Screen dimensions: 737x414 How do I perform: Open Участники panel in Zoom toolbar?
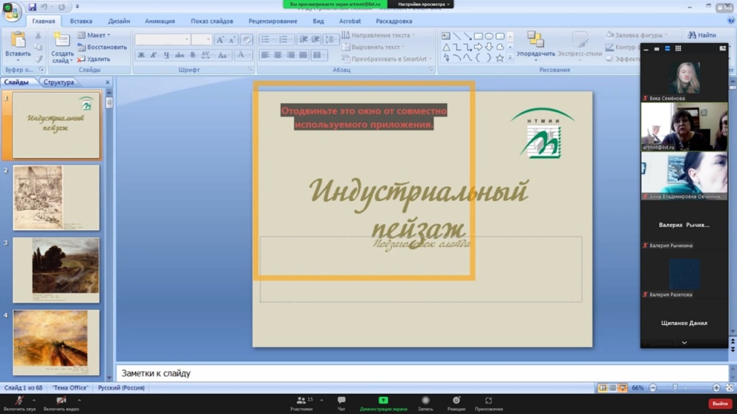click(x=301, y=400)
